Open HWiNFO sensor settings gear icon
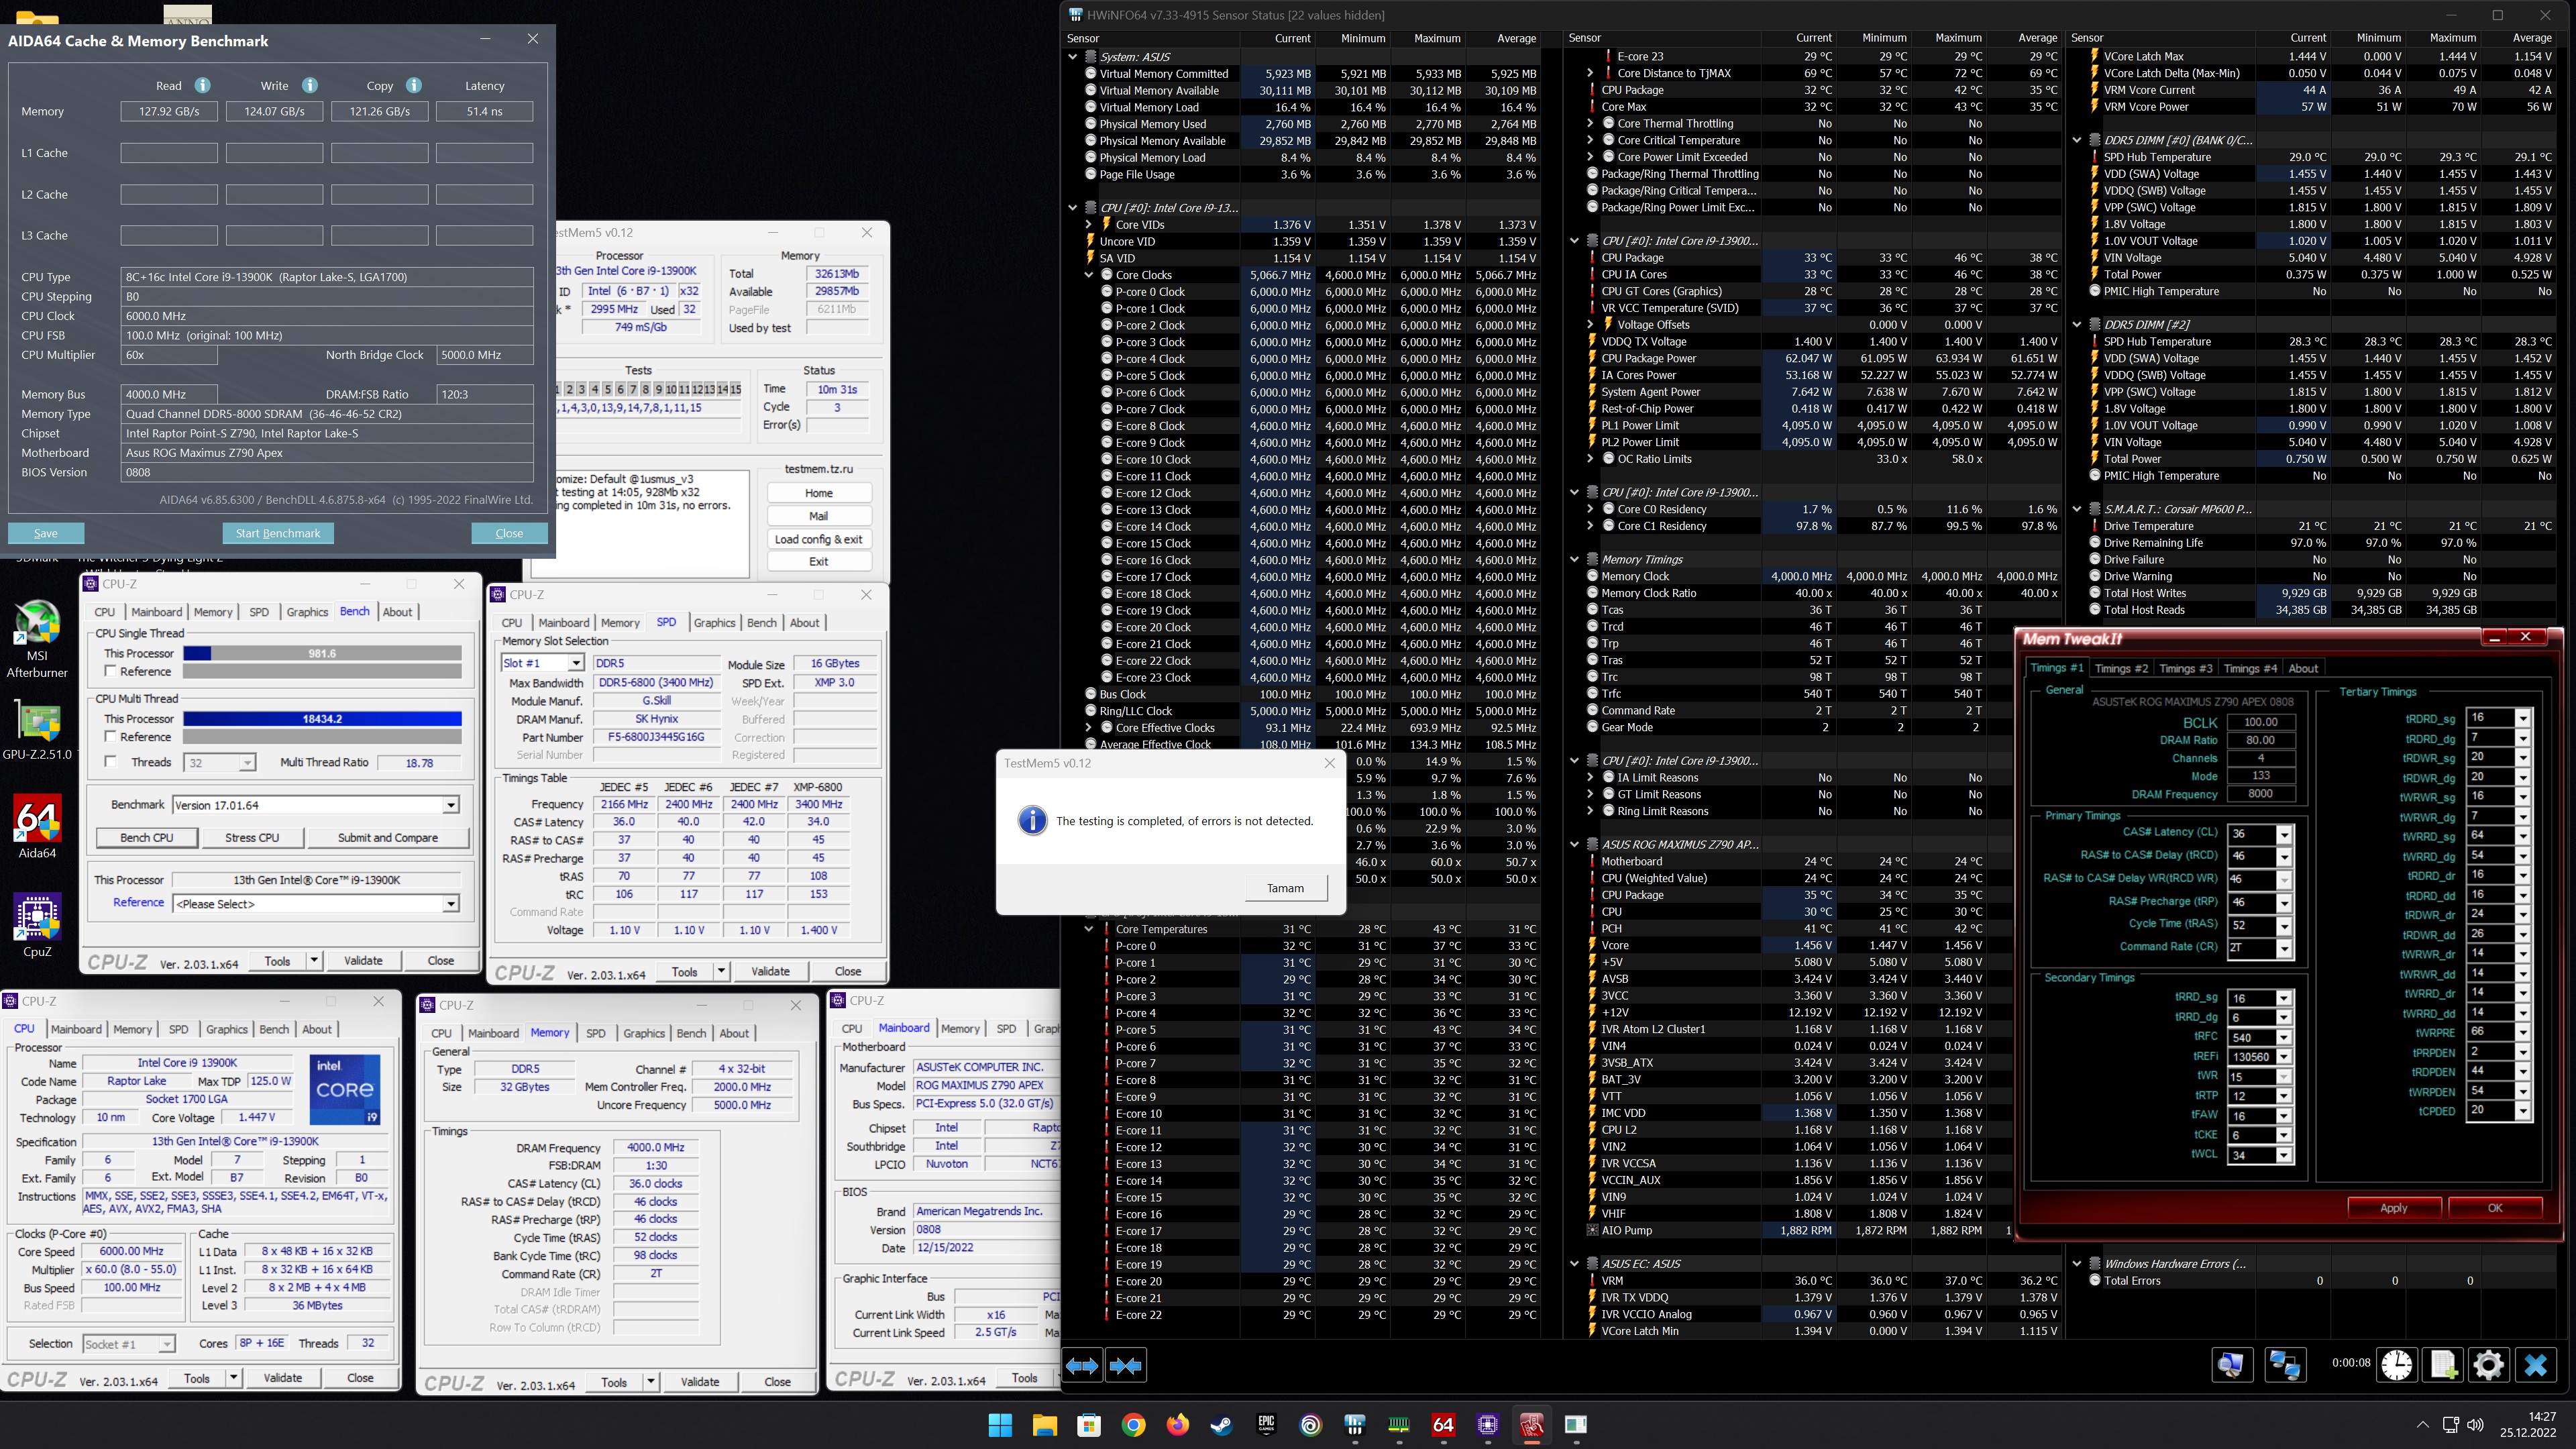The height and width of the screenshot is (1449, 2576). pyautogui.click(x=2489, y=1365)
